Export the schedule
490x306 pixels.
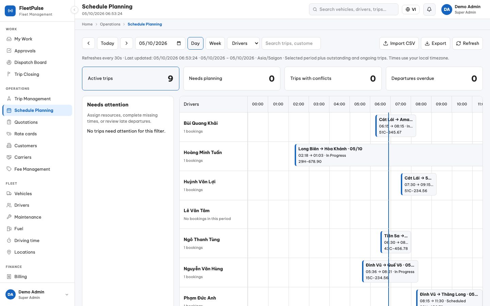436,43
